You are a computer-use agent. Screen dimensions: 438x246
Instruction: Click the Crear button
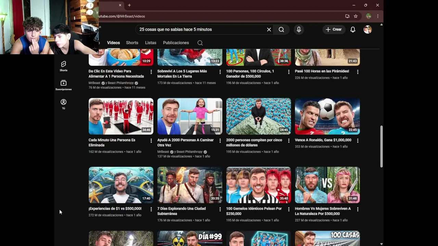[334, 29]
